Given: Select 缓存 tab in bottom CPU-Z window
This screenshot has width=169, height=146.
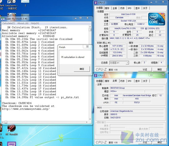Looking at the screenshot, I should [x=107, y=81].
